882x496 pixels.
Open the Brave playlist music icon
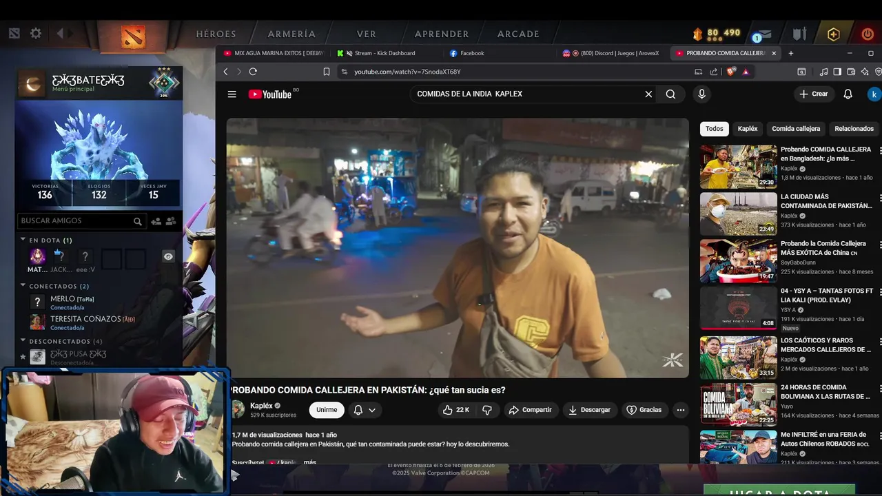coord(824,72)
